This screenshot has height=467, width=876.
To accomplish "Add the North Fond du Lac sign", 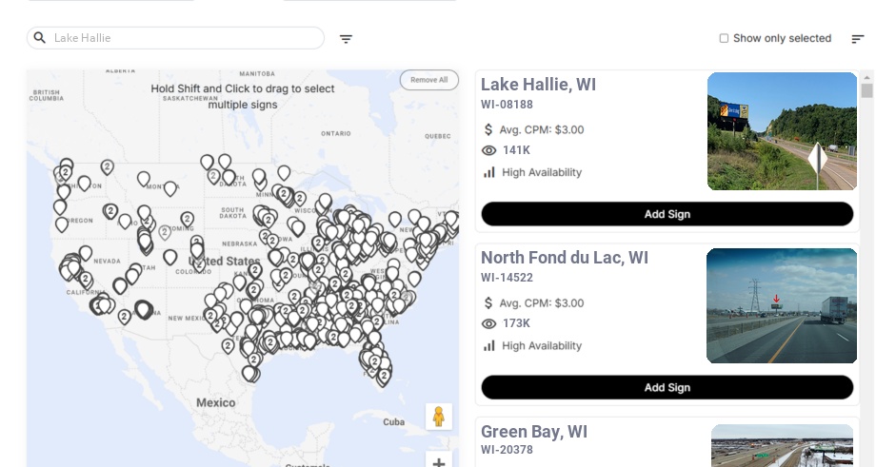I will click(667, 387).
